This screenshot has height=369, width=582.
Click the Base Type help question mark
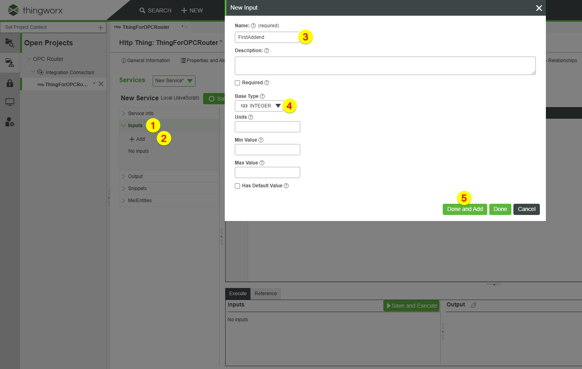tap(263, 96)
